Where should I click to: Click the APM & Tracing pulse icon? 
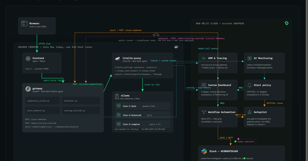click(x=204, y=58)
